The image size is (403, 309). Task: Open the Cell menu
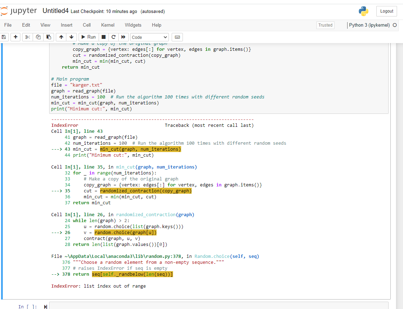(87, 25)
